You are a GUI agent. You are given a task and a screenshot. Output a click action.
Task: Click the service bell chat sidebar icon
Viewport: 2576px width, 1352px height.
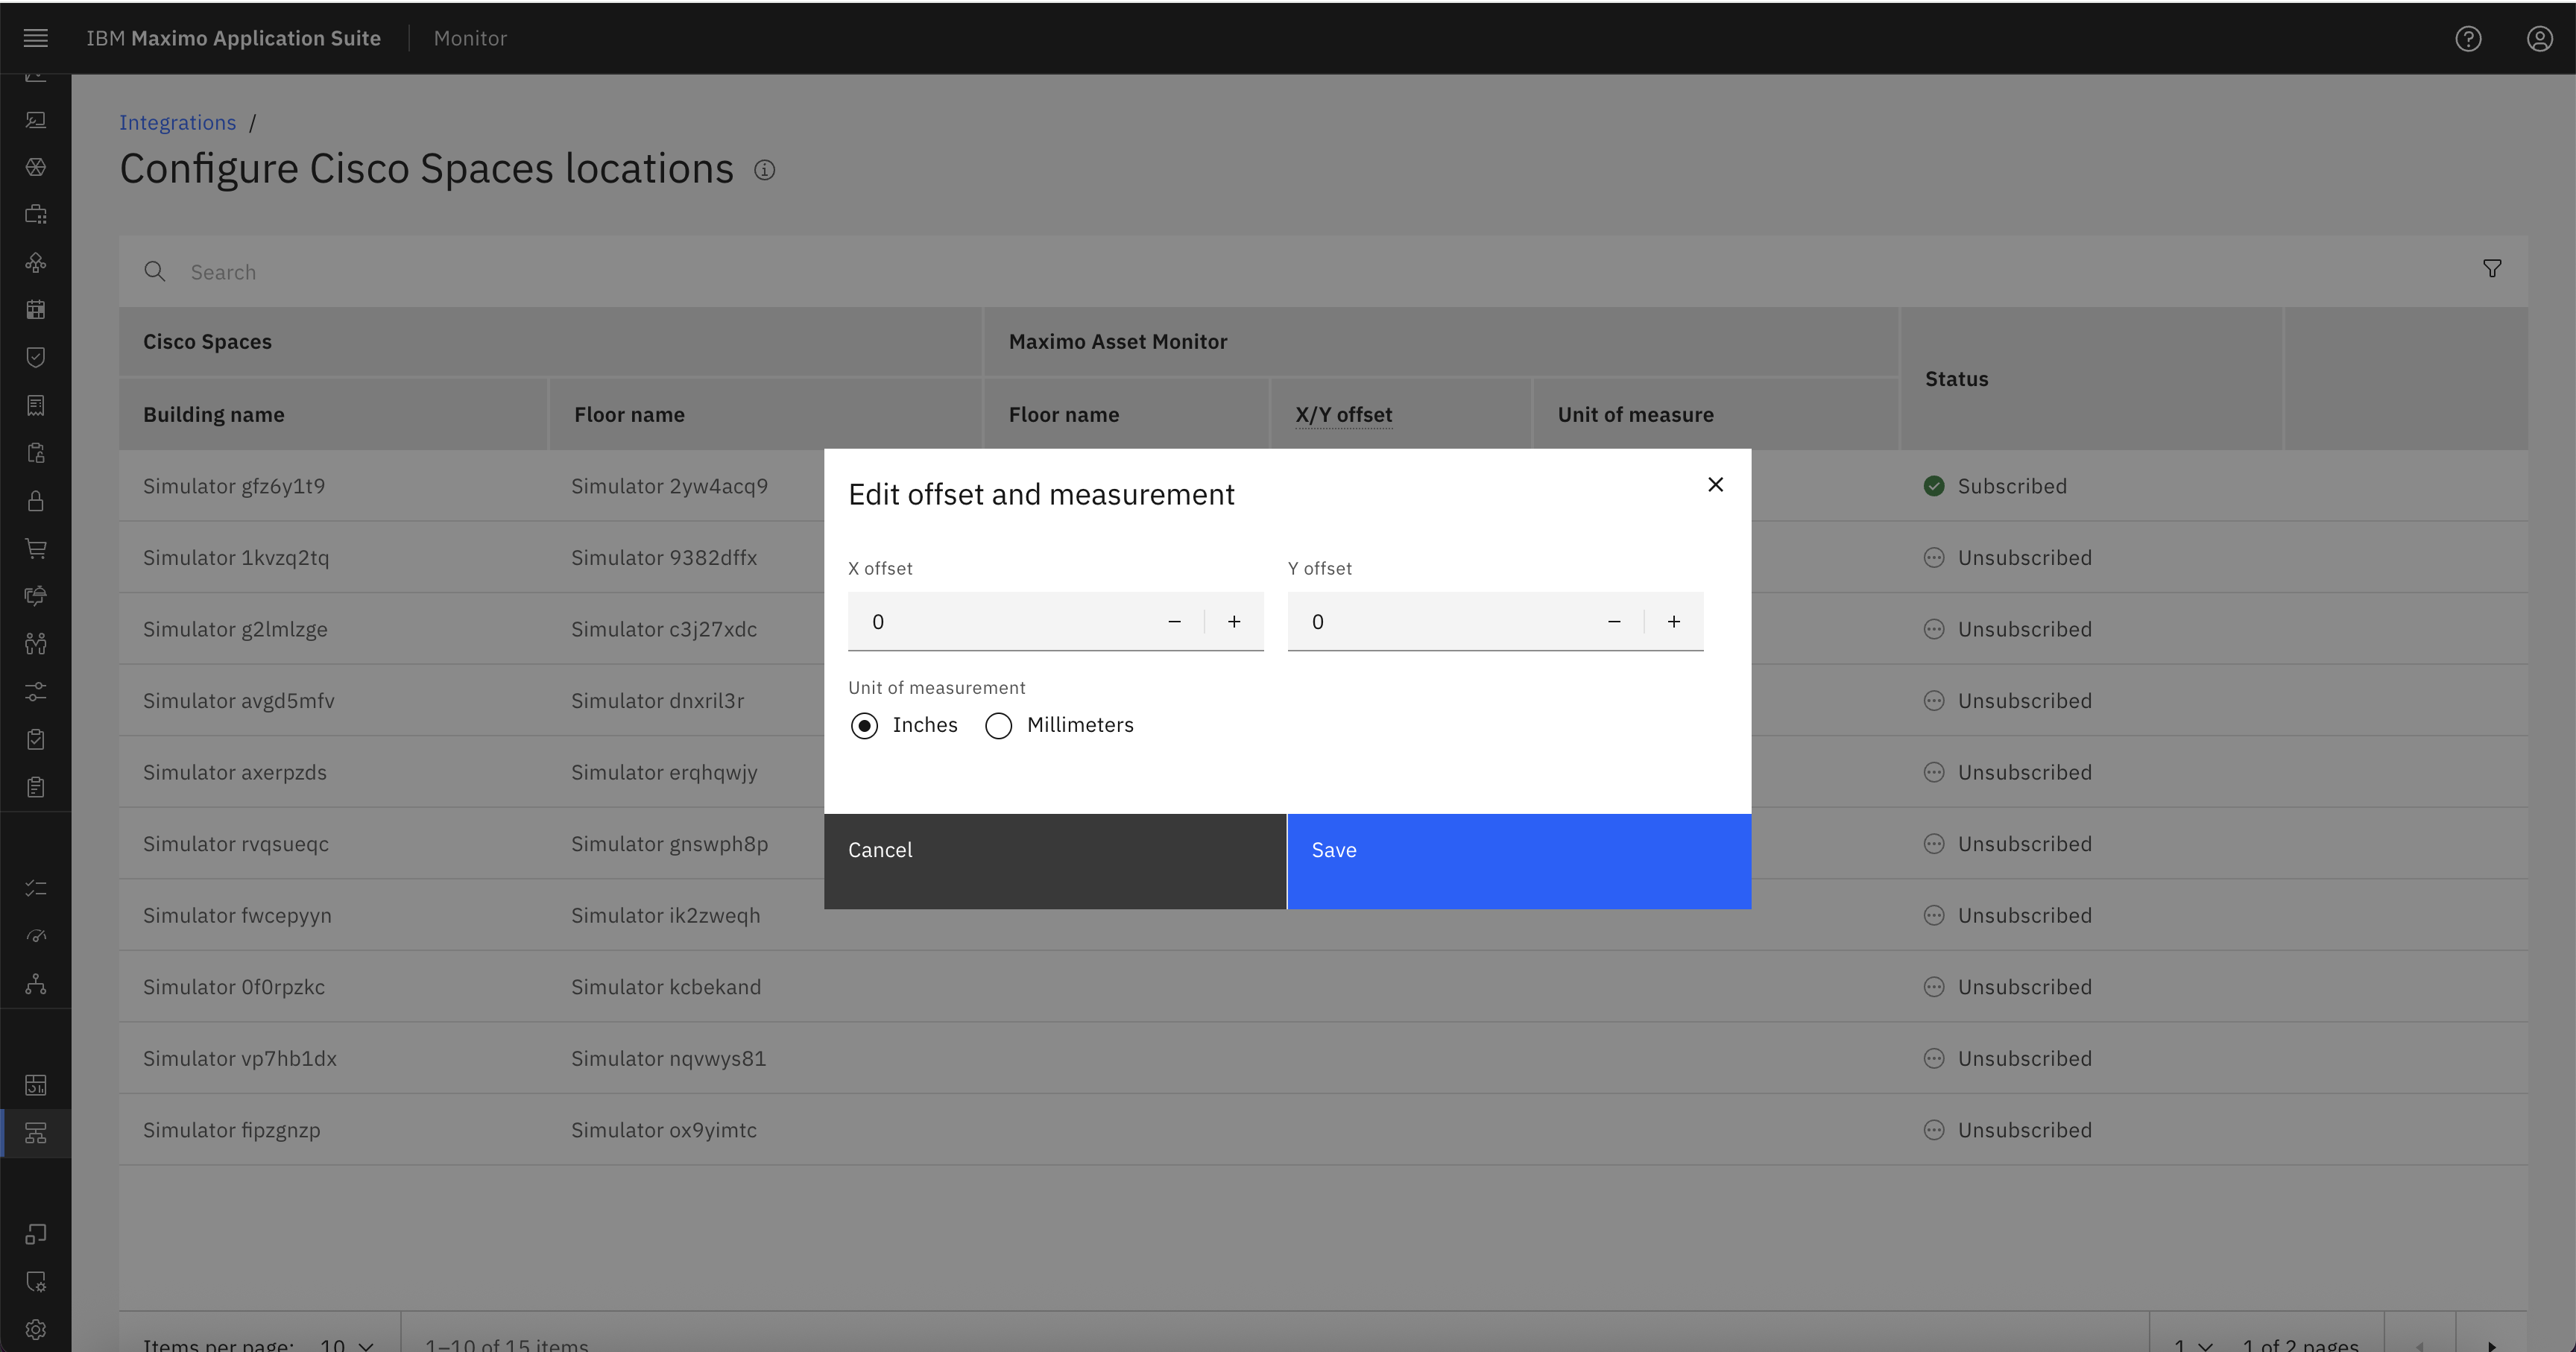click(x=36, y=596)
